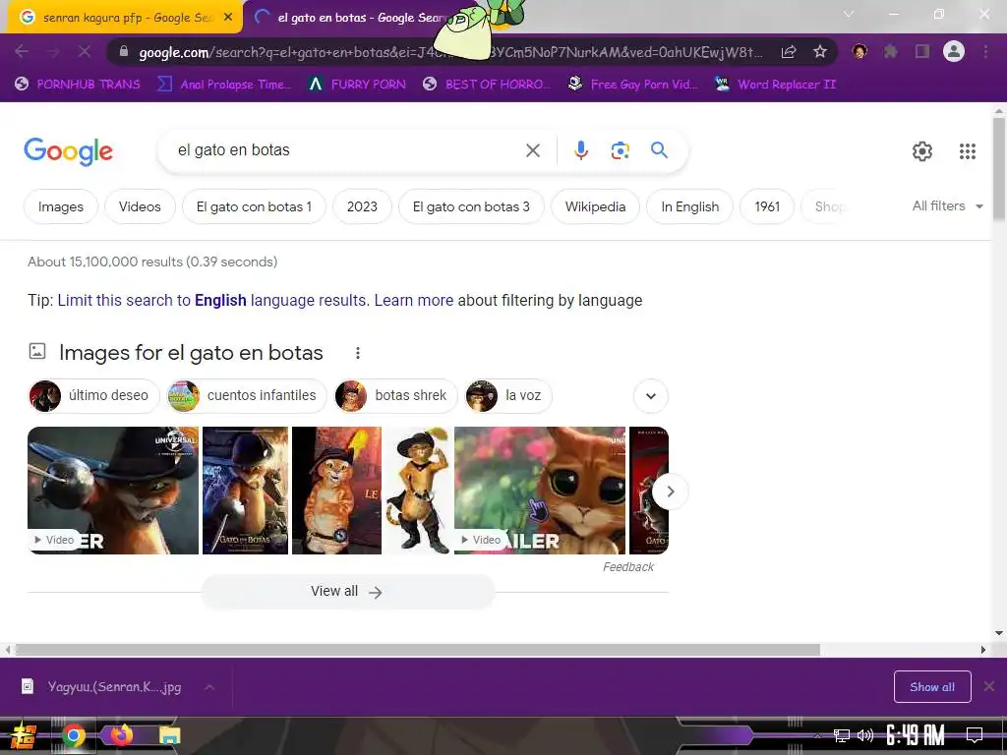This screenshot has height=755, width=1007.
Task: Clear the search box with the X icon
Action: tap(532, 150)
